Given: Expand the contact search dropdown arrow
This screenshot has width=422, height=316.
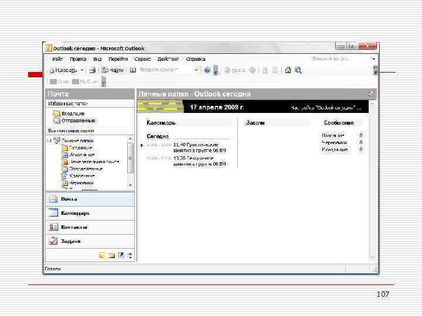Looking at the screenshot, I should (x=196, y=70).
